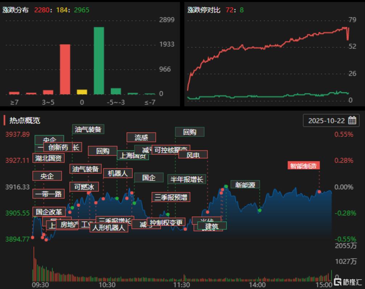
Task: Click the yellow flat-stock bar at 0
Action: point(82,92)
